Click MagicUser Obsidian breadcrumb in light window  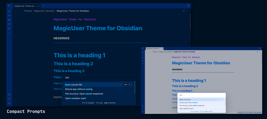(x=166, y=52)
